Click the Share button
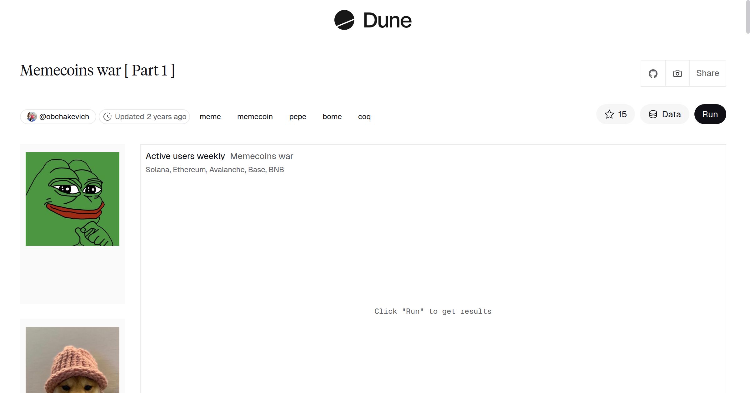Screen dimensions: 750x393 click(707, 73)
